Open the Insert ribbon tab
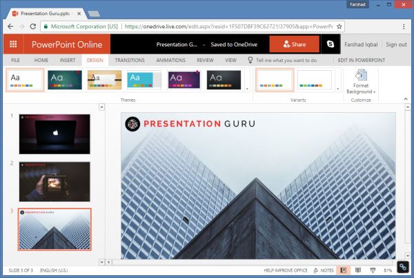 tap(69, 61)
